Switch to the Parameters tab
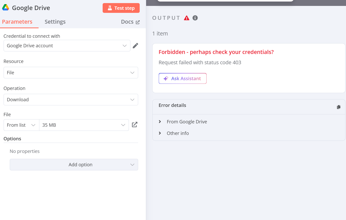The width and height of the screenshot is (346, 220). [x=17, y=22]
